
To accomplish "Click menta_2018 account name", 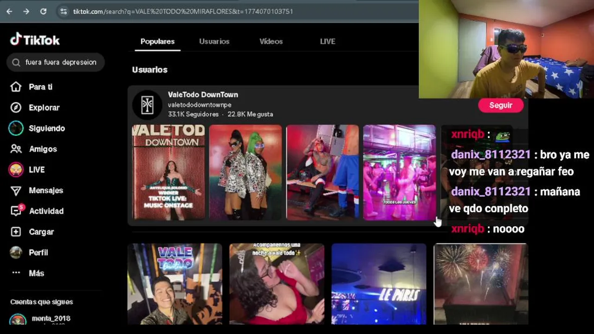I will 51,319.
